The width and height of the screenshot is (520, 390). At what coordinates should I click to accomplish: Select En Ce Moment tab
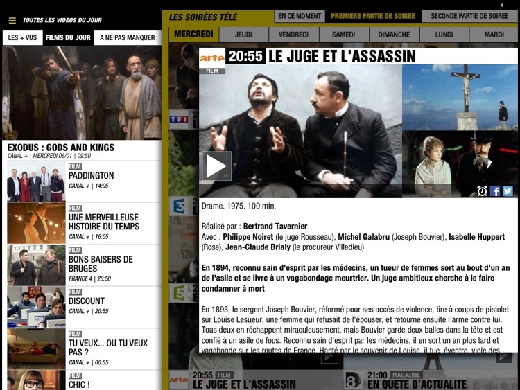coord(300,16)
